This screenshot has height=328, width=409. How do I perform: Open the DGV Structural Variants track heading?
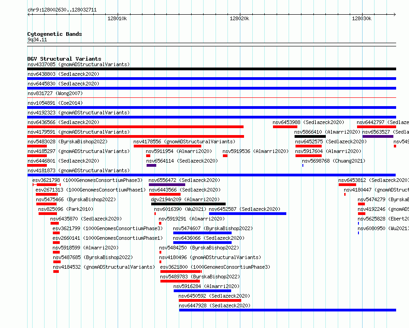(64, 59)
